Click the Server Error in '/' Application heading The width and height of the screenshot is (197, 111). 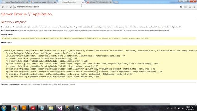(x=27, y=14)
